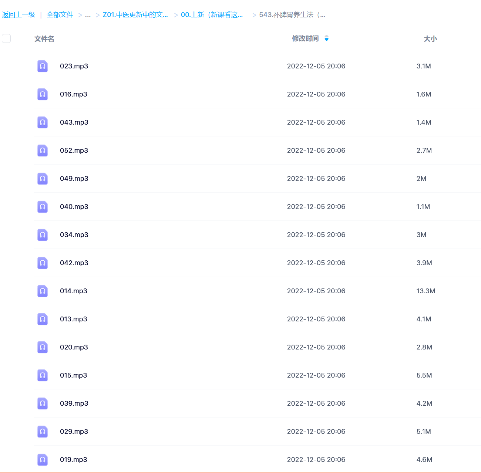Click the audio icon for 049.mp3

click(43, 179)
